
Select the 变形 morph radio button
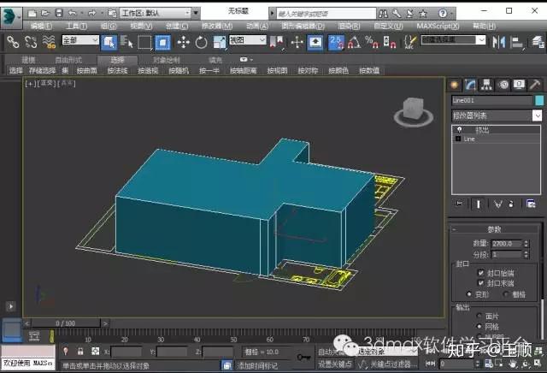coord(469,294)
